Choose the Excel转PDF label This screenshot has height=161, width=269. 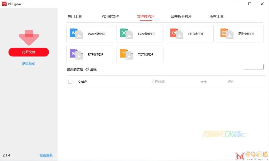pyautogui.click(x=147, y=34)
